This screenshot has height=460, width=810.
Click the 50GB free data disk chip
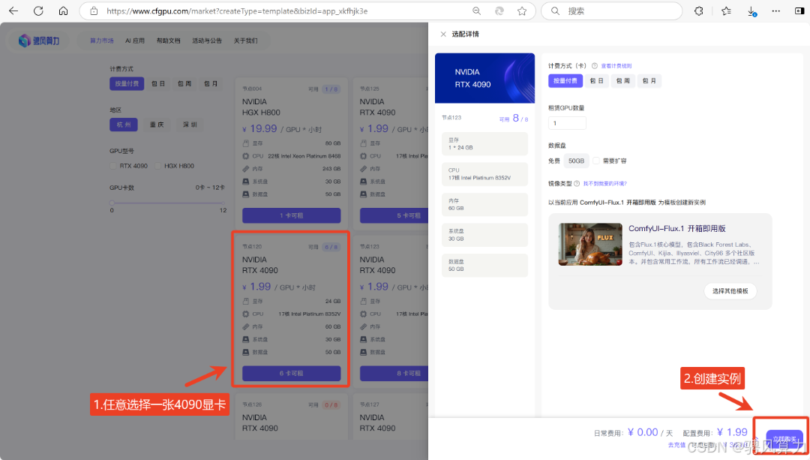pyautogui.click(x=576, y=161)
